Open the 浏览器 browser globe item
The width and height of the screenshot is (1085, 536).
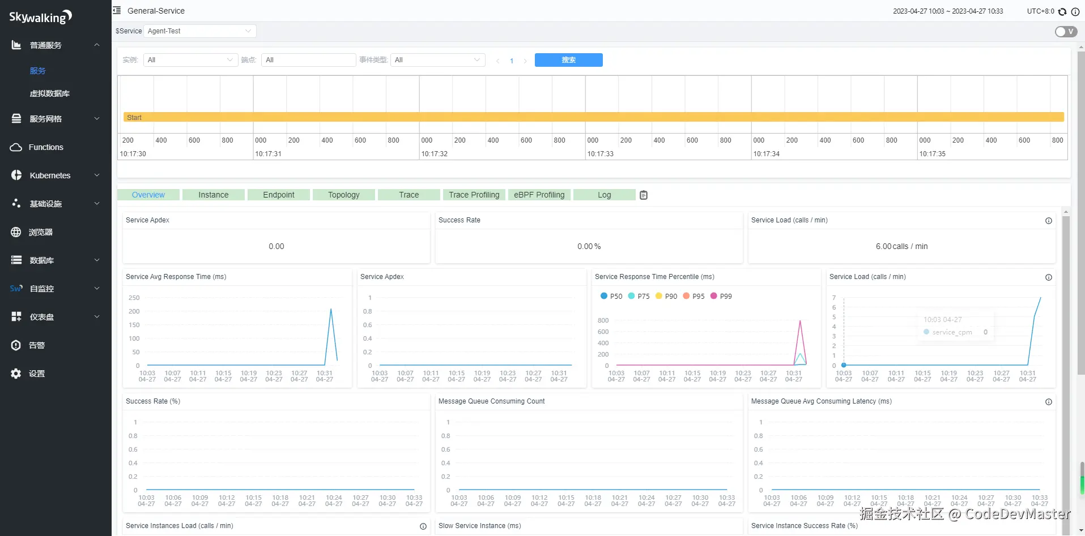pyautogui.click(x=16, y=232)
